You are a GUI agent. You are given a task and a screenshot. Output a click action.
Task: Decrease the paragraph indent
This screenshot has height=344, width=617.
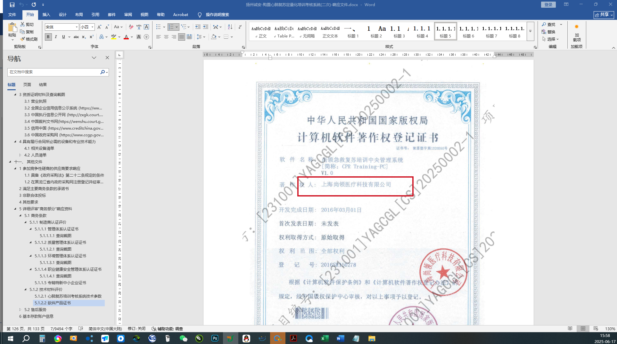(x=198, y=27)
